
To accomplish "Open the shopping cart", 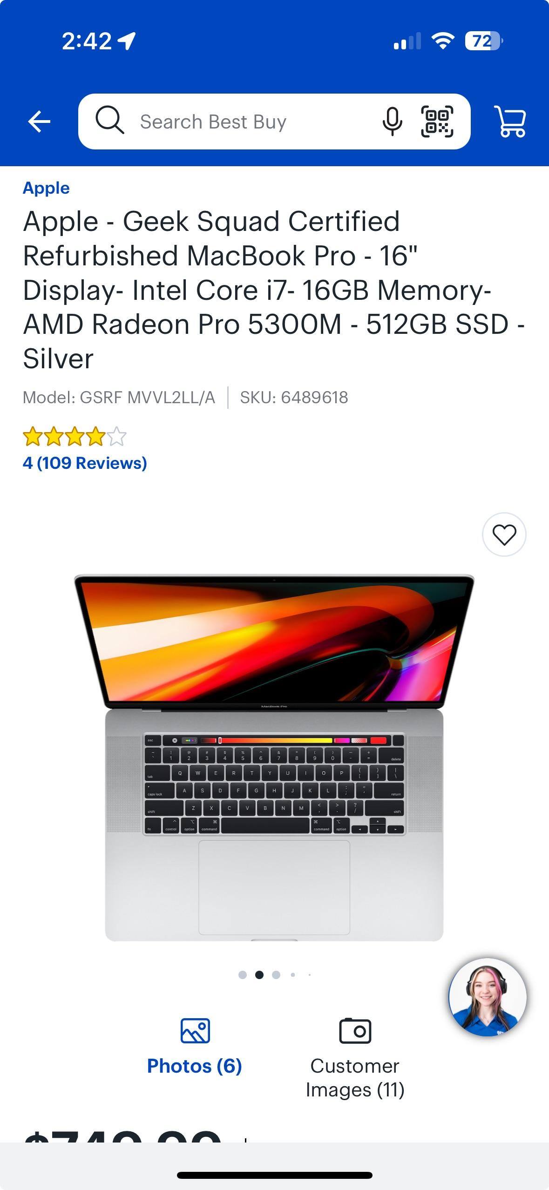I will [x=511, y=122].
